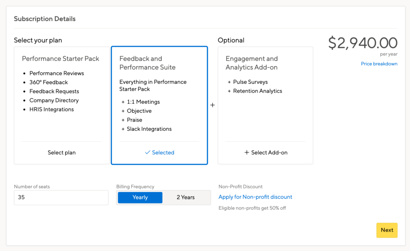Open the Price breakdown link
This screenshot has height=251, width=410.
[x=379, y=64]
